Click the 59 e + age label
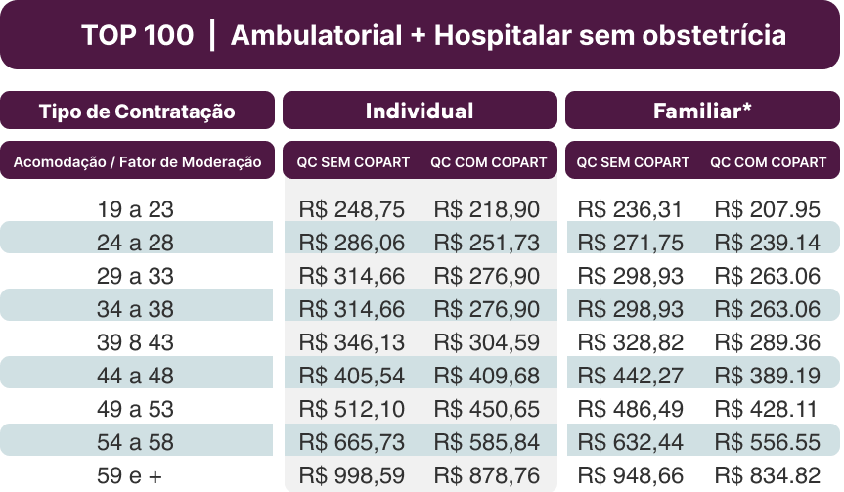This screenshot has width=844, height=492. [136, 476]
